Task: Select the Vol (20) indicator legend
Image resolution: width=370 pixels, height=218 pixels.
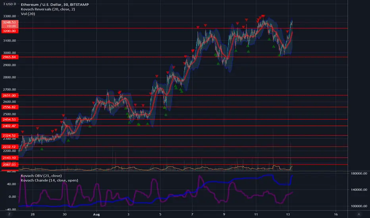Action: pyautogui.click(x=28, y=13)
